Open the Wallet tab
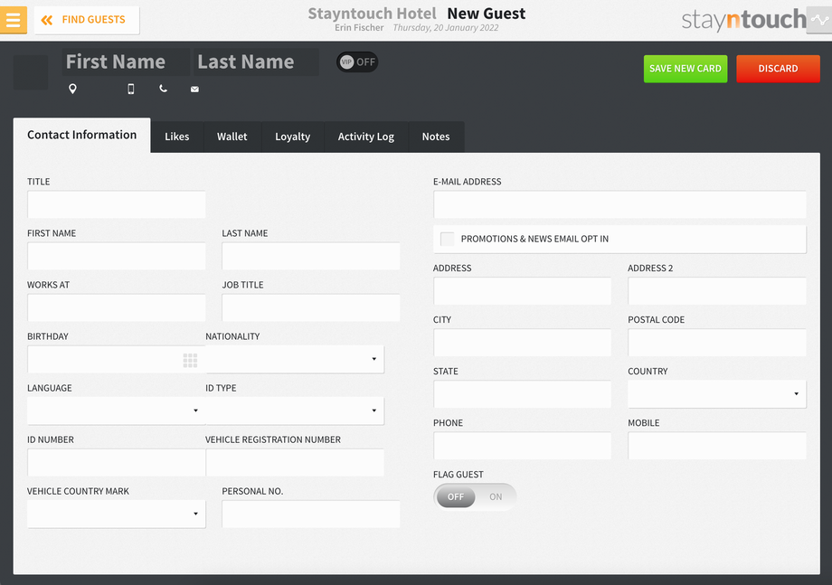Viewport: 832px width, 585px height. click(x=232, y=137)
